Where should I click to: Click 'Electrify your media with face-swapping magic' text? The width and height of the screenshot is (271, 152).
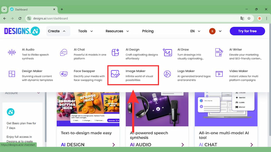pos(89,78)
